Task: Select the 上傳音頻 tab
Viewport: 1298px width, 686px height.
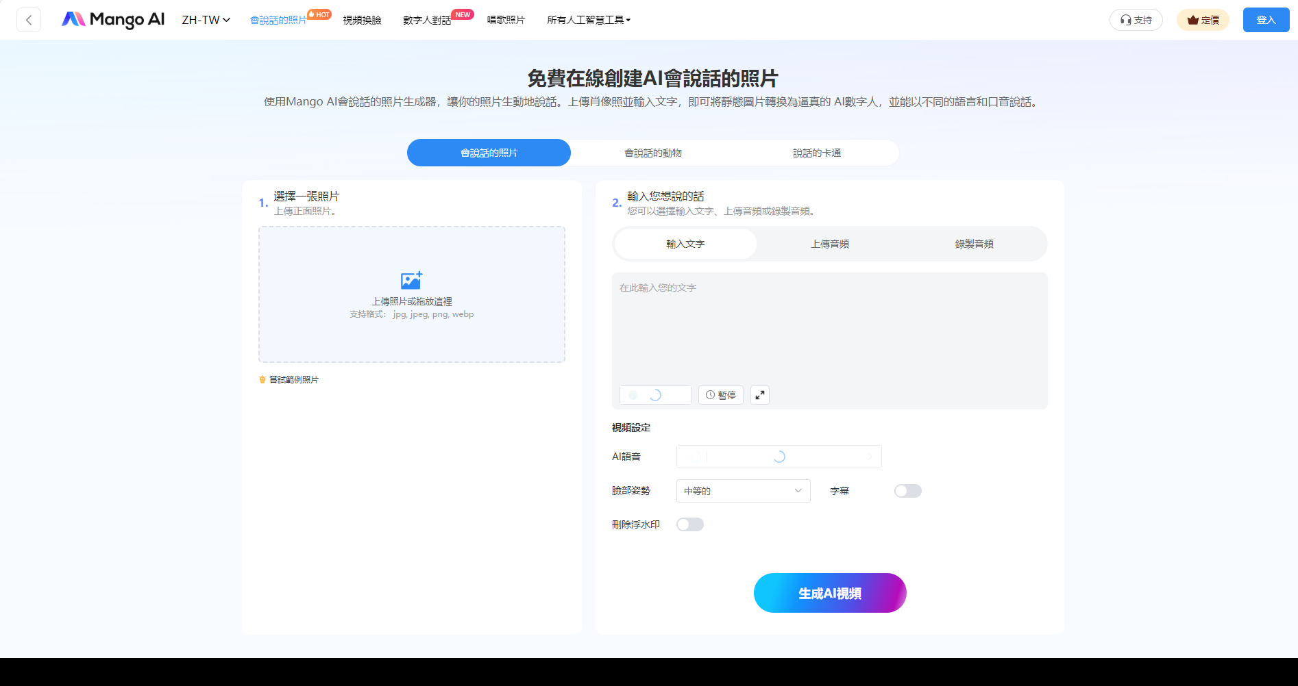Action: 829,244
